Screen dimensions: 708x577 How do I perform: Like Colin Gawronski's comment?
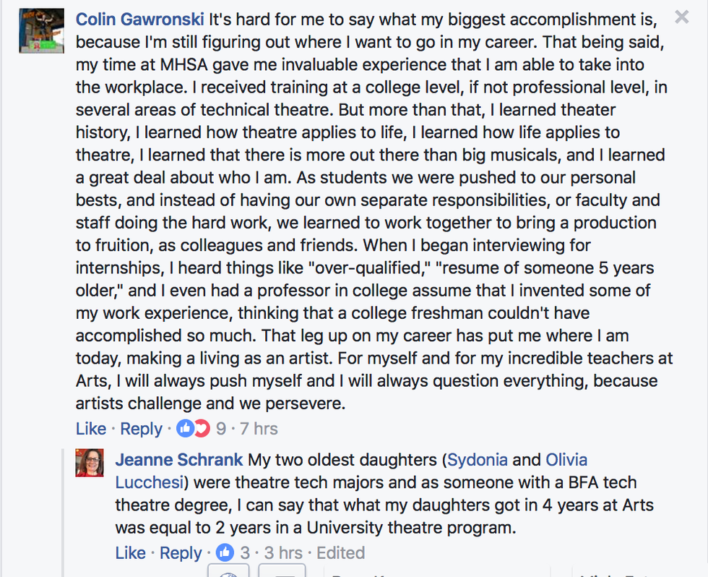91,429
